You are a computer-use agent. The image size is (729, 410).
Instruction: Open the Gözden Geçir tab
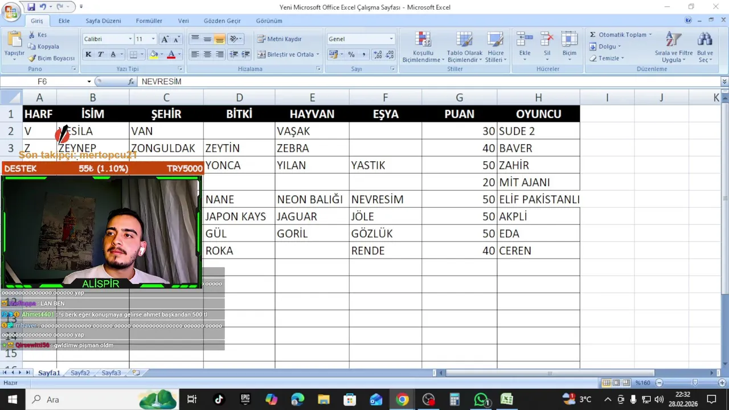[x=222, y=21]
